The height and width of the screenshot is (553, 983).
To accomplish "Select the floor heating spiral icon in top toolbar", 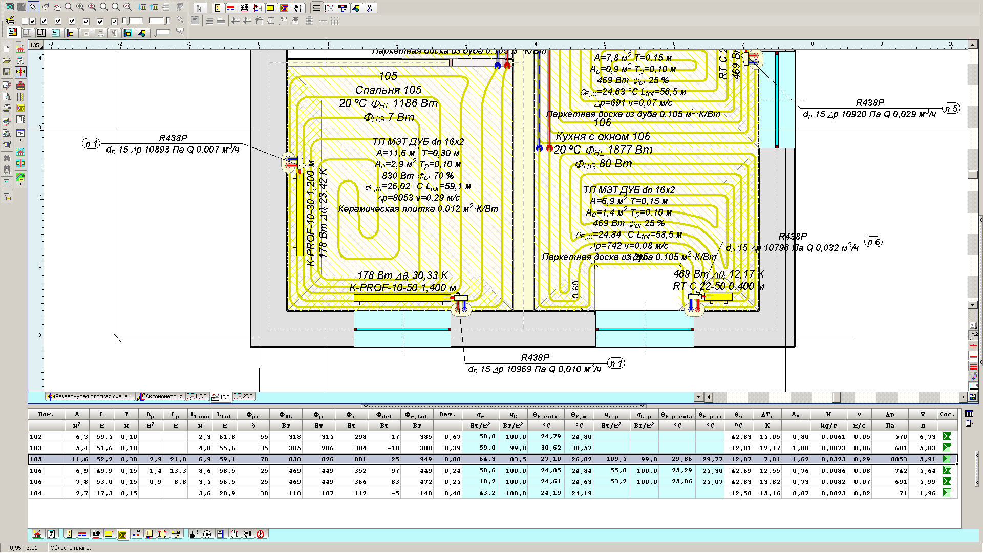I will [x=284, y=8].
